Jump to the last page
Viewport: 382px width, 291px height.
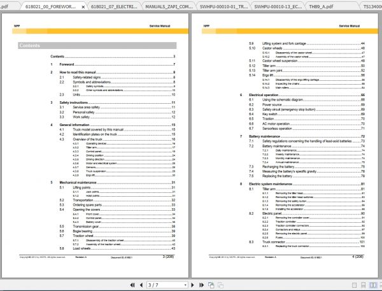click(x=201, y=285)
